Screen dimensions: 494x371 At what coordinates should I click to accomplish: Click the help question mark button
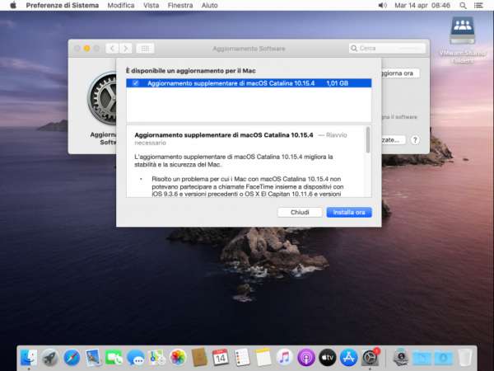tap(415, 140)
